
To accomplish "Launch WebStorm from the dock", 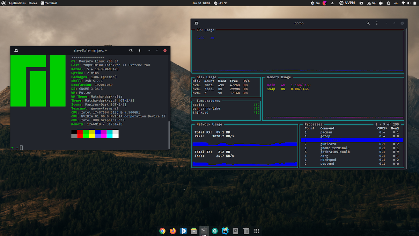I will pos(225,231).
